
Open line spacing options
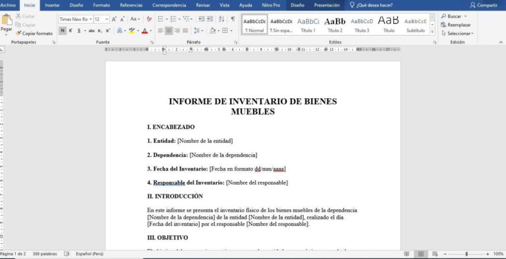point(197,31)
